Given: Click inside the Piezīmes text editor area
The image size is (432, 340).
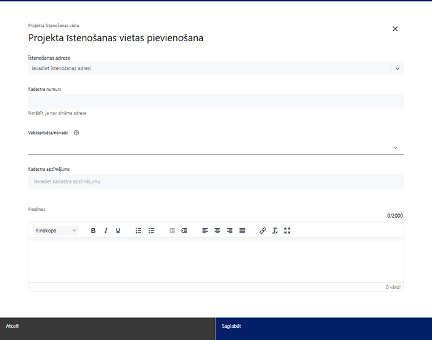Looking at the screenshot, I should click(x=216, y=261).
